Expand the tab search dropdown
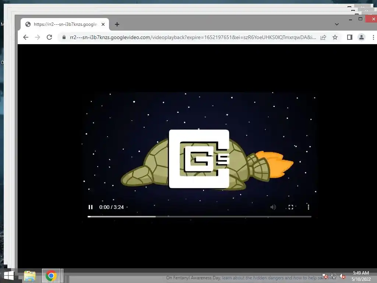 337,24
